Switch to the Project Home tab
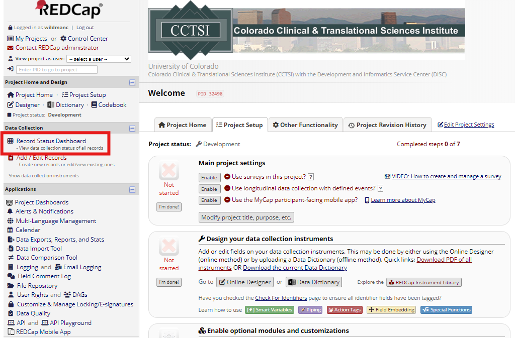This screenshot has height=338, width=515. click(x=183, y=125)
